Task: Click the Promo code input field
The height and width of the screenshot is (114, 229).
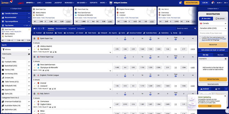Action: point(213,33)
